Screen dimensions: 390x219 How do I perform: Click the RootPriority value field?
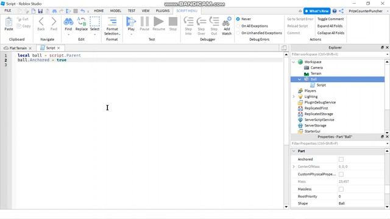point(361,196)
